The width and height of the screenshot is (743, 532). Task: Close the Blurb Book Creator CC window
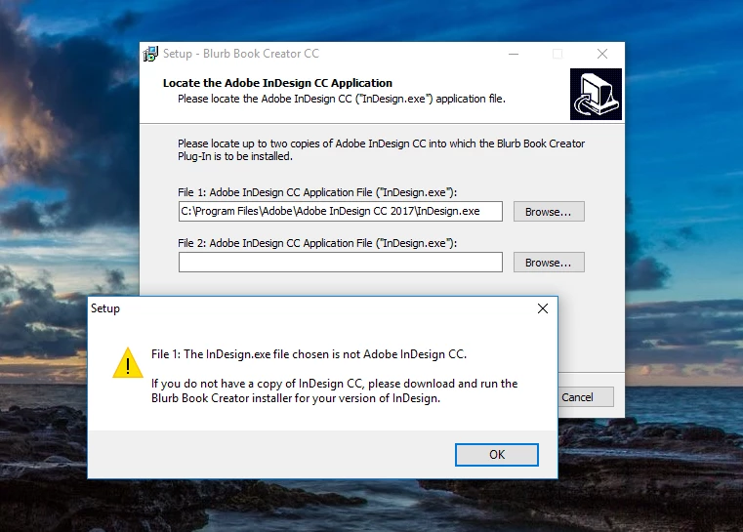(x=602, y=54)
